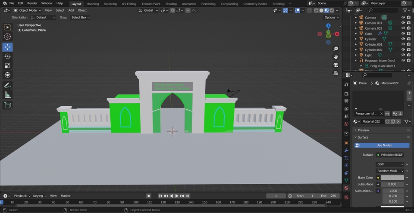
Task: Disable rendering for Camera.001 in the outliner
Action: point(409,23)
